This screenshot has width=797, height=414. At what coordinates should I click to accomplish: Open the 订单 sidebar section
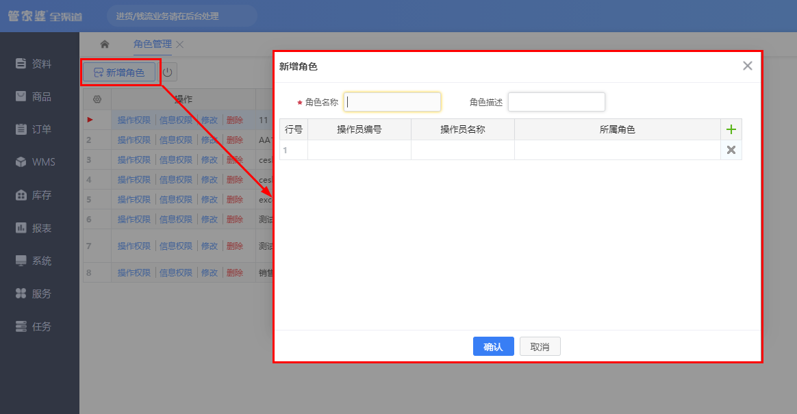34,129
